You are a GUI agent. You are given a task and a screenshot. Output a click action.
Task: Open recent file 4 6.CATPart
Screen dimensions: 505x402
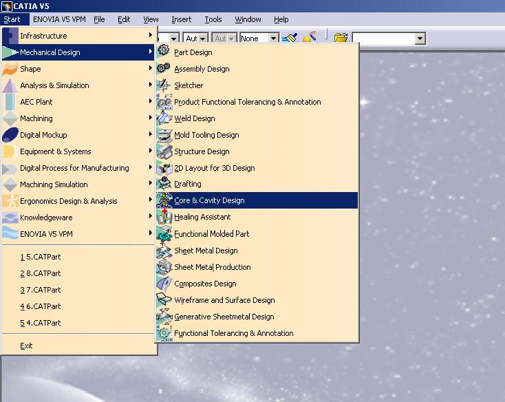78,306
